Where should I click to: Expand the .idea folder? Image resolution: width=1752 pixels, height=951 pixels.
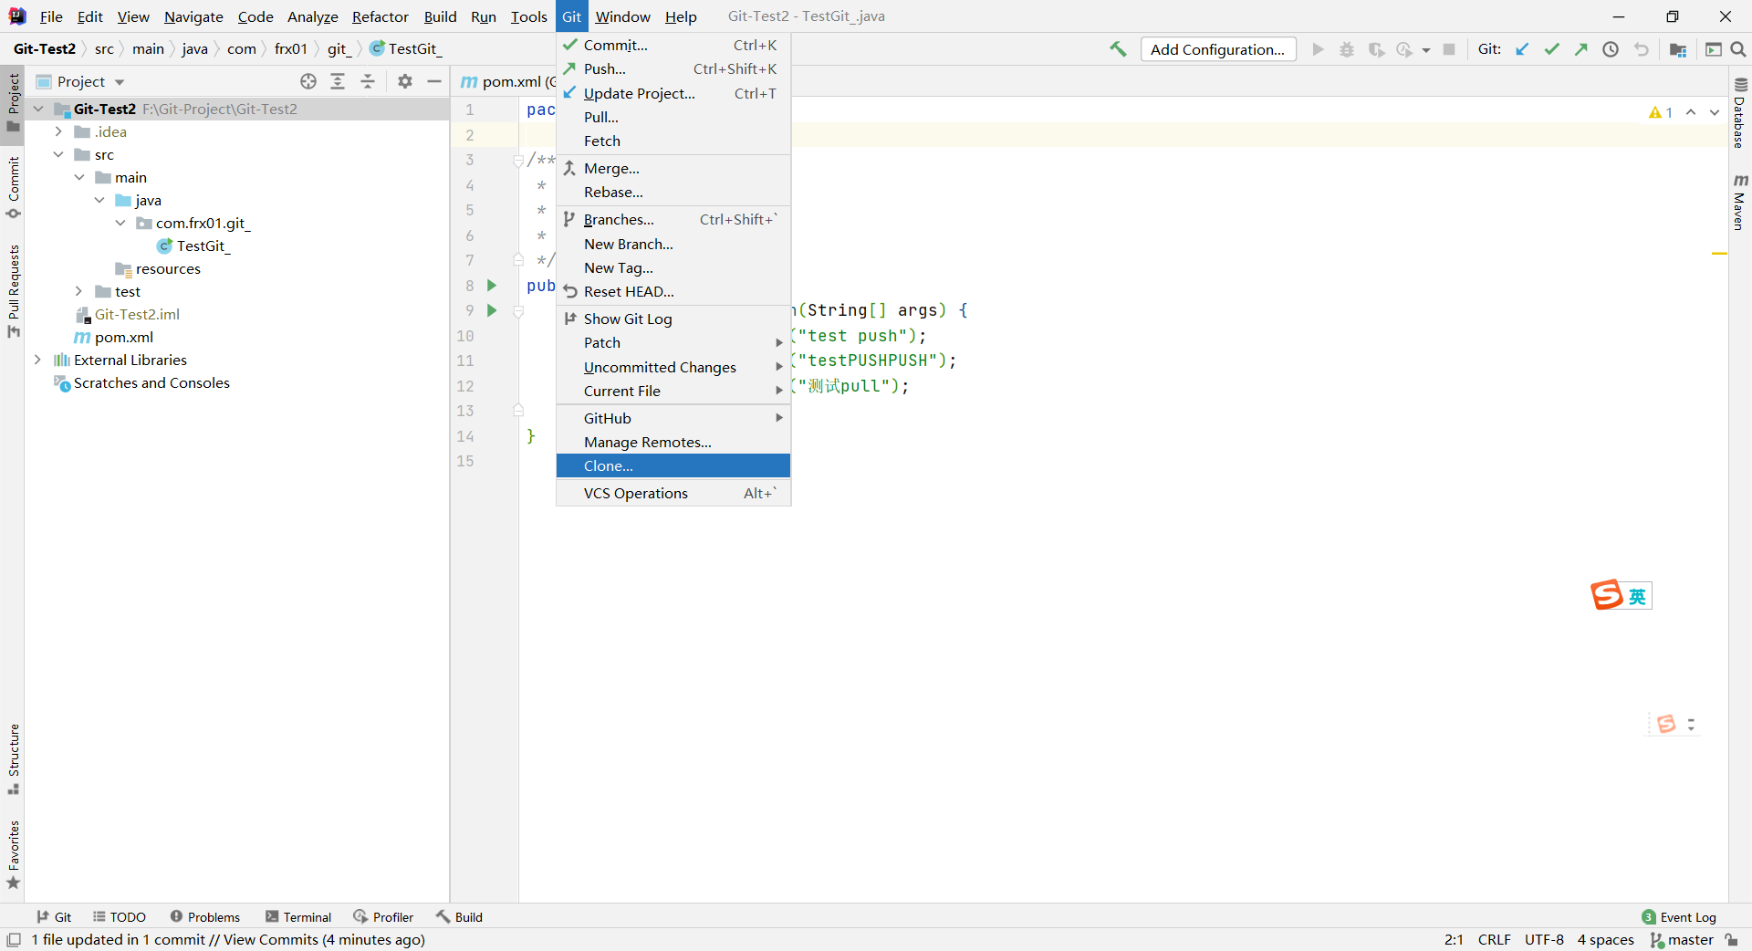(x=57, y=131)
